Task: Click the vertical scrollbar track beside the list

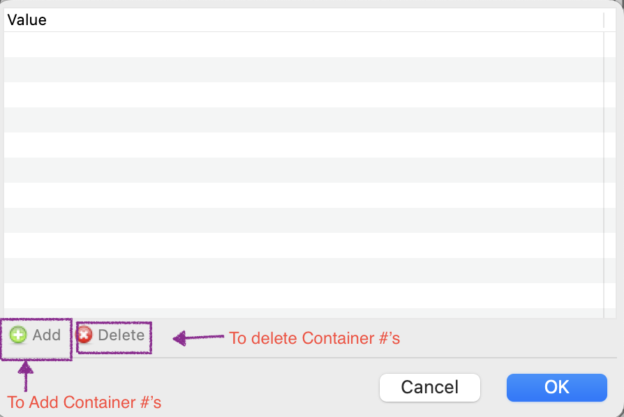Action: (x=609, y=175)
